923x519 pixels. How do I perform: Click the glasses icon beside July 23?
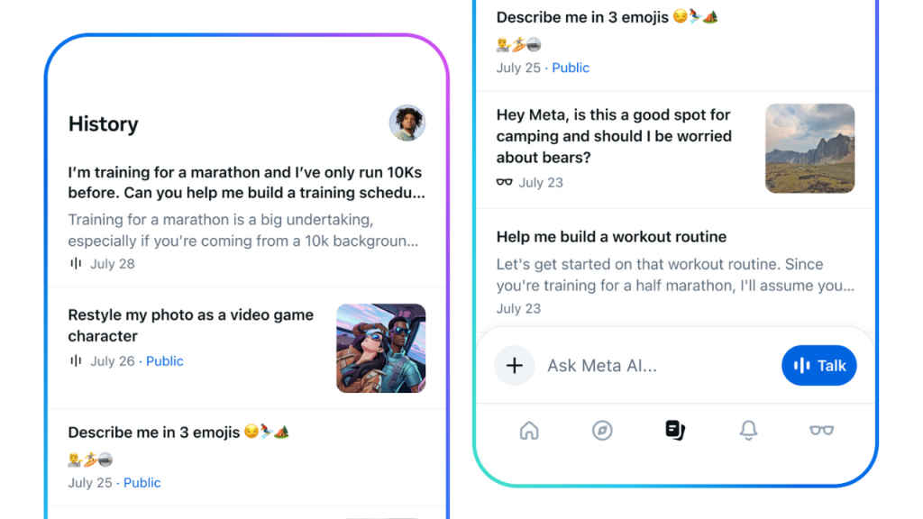click(x=505, y=182)
